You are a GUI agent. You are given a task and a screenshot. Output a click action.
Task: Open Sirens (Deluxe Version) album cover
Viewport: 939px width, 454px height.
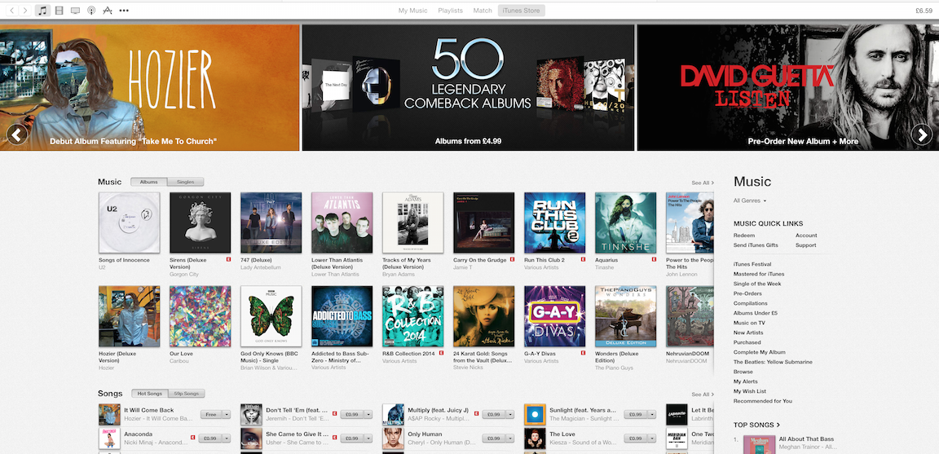point(200,223)
